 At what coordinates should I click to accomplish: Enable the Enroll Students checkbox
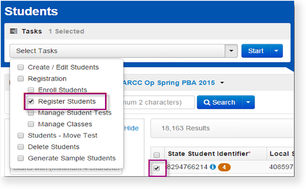(x=31, y=90)
